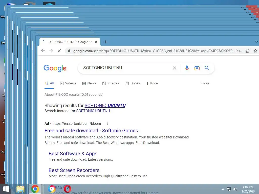Focus the browser address bar URL

(158, 51)
